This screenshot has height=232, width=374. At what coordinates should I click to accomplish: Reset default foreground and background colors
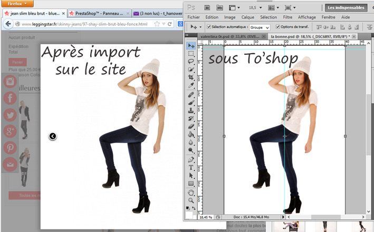(x=188, y=208)
